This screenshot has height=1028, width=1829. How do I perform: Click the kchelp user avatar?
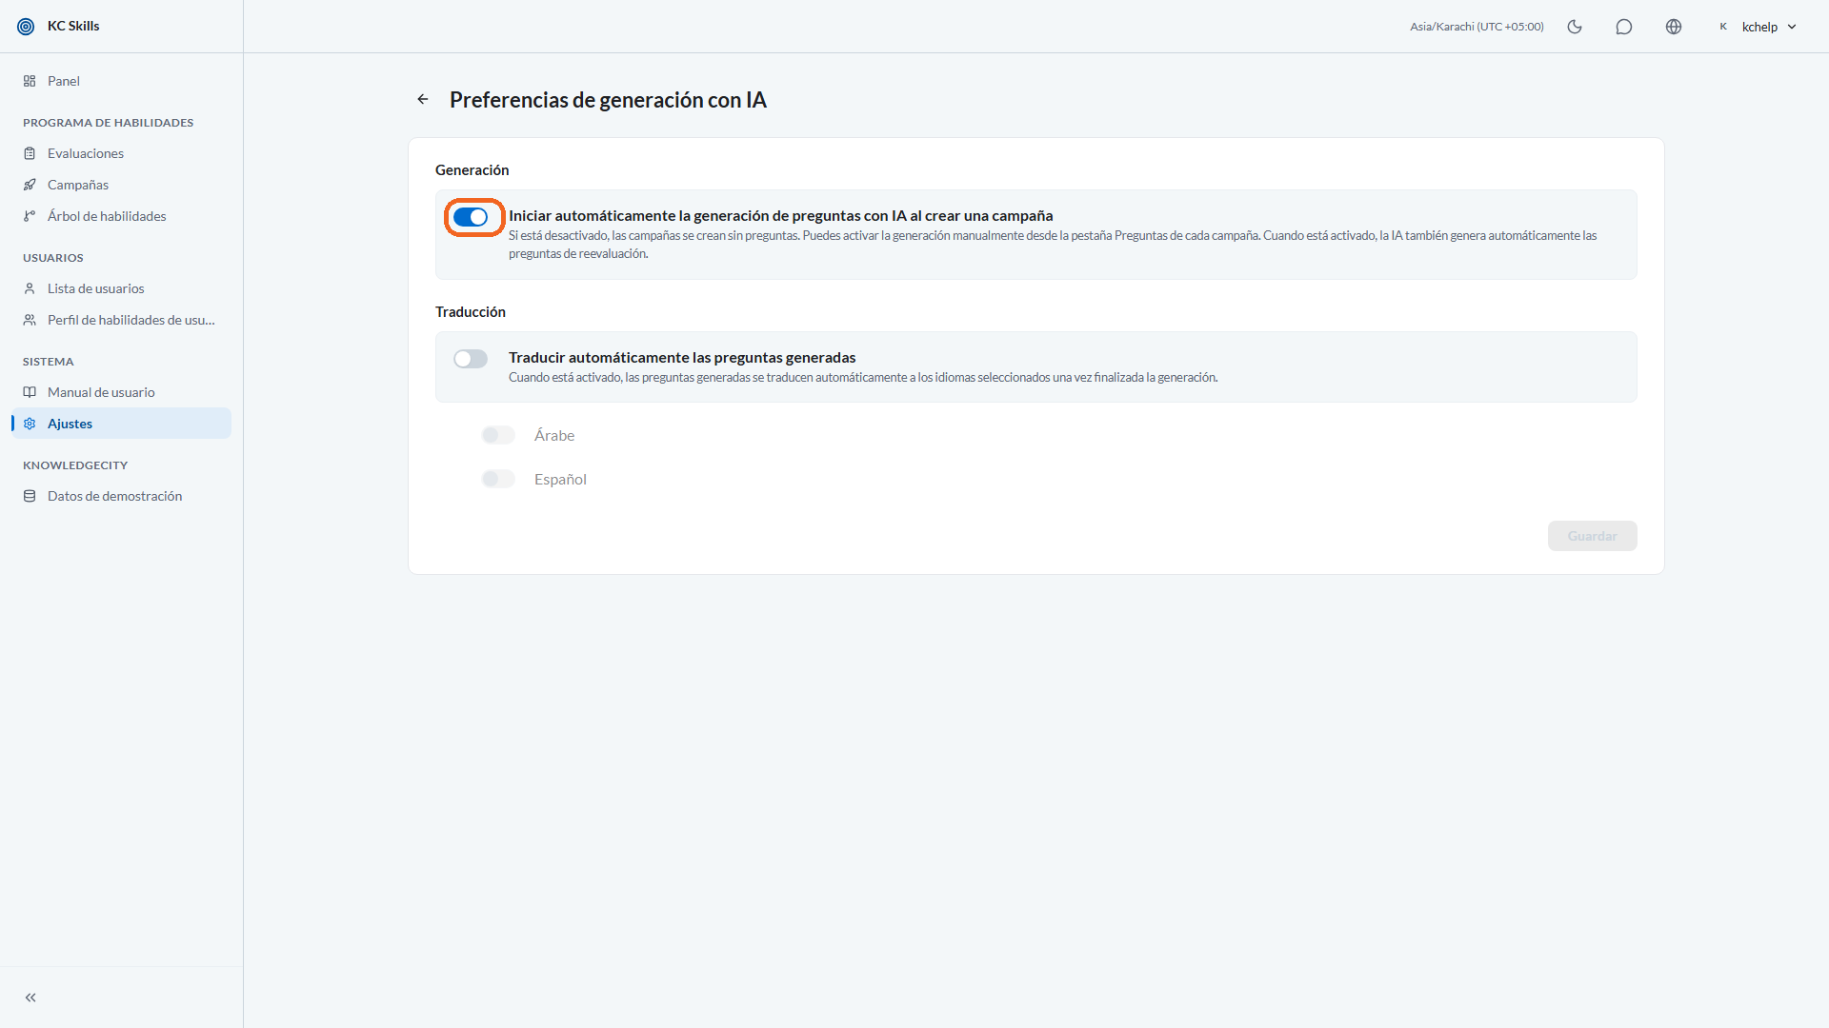tap(1723, 27)
